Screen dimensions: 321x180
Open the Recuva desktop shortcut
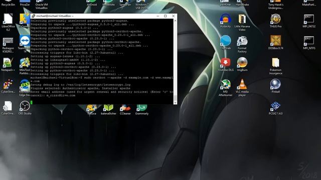coord(92,110)
